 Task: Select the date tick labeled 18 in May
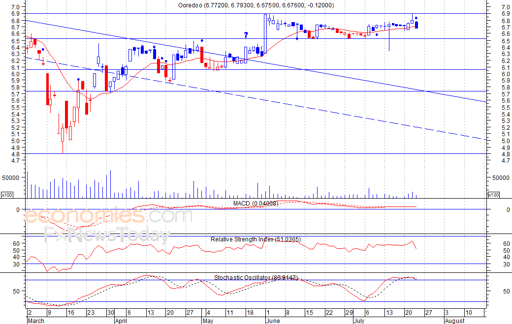pos(250,313)
